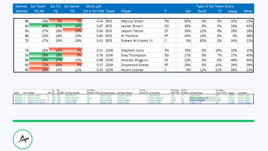The width and height of the screenshot is (268, 151).
Task: Click the 1st Tm FG column header
Action: tap(55, 9)
